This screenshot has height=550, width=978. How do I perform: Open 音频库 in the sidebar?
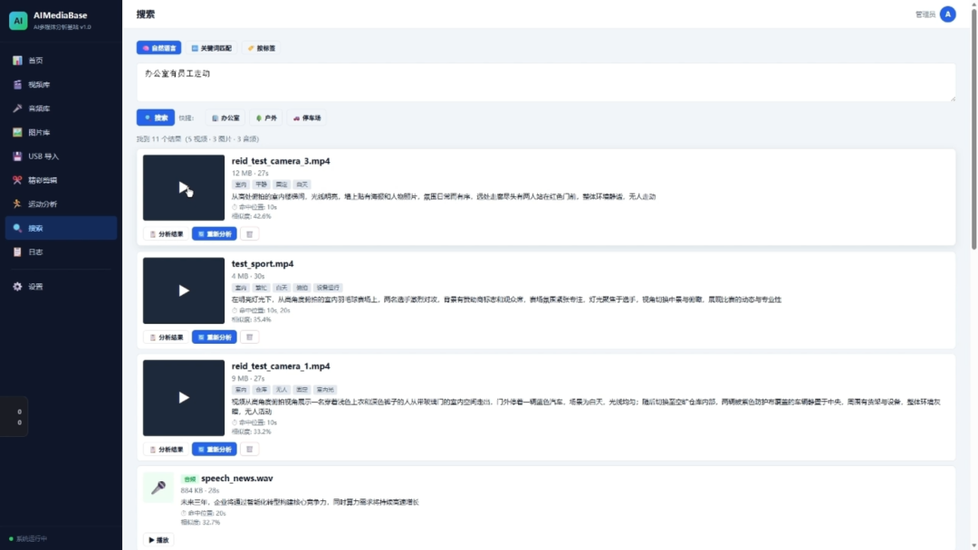pos(61,109)
